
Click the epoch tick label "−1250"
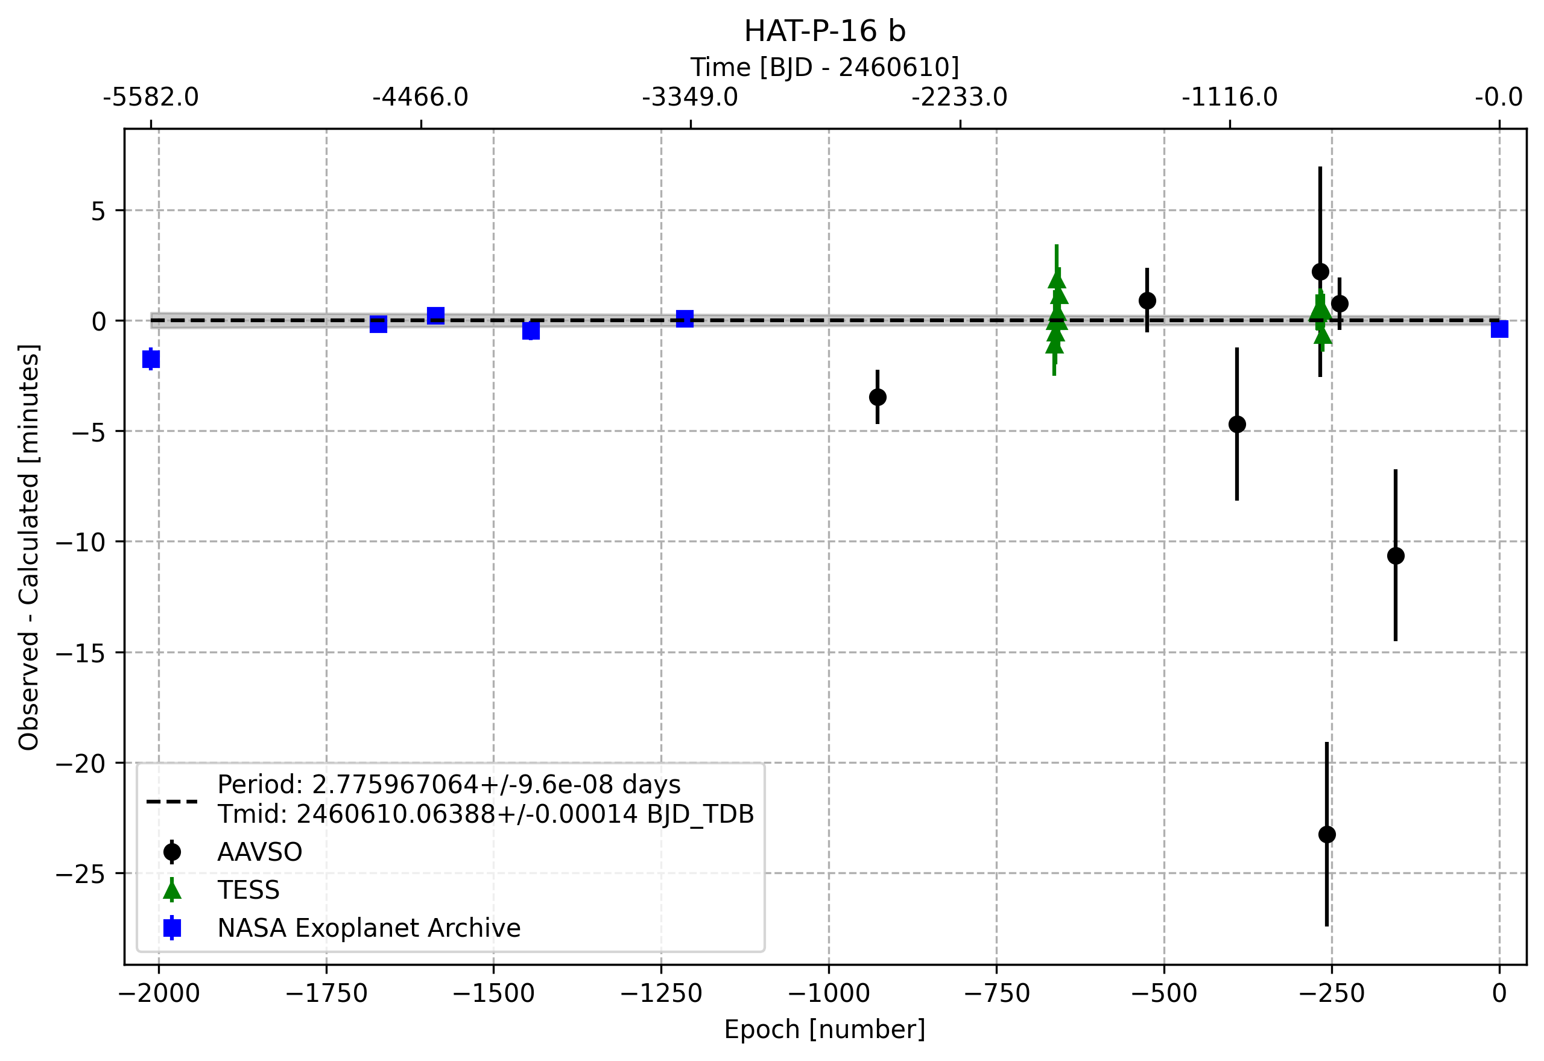point(662,994)
